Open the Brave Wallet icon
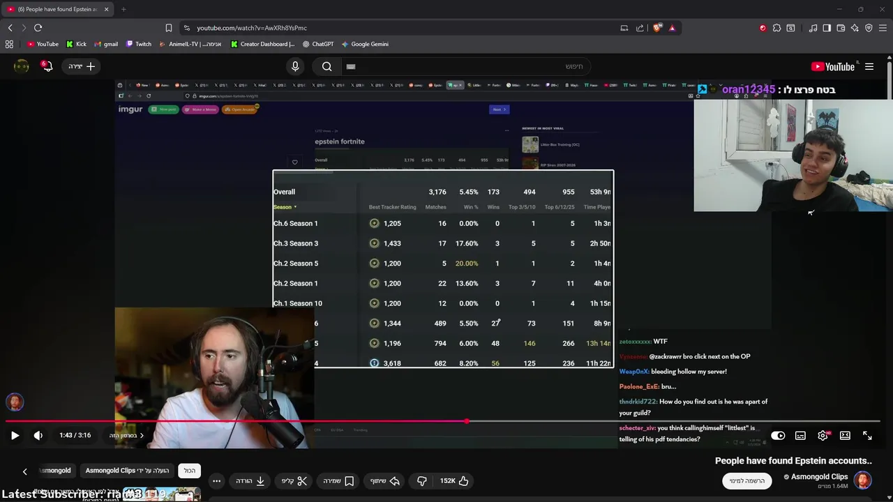 point(841,28)
